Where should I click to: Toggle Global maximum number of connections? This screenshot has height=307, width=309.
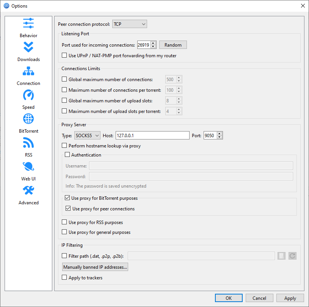tap(64, 80)
